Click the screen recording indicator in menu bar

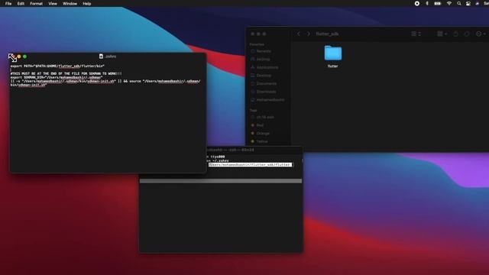(x=417, y=3)
